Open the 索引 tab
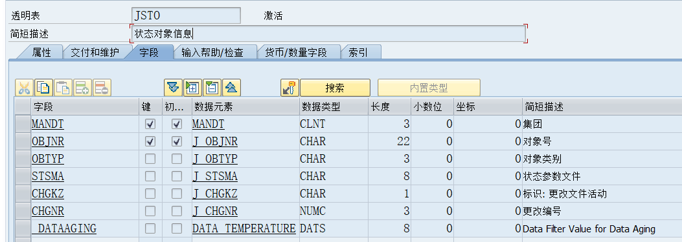This screenshot has width=682, height=242. click(358, 52)
